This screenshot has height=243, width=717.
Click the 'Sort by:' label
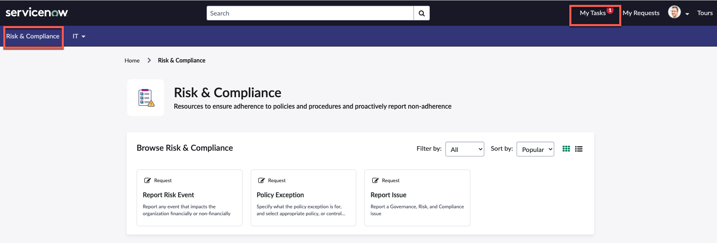[x=502, y=149]
